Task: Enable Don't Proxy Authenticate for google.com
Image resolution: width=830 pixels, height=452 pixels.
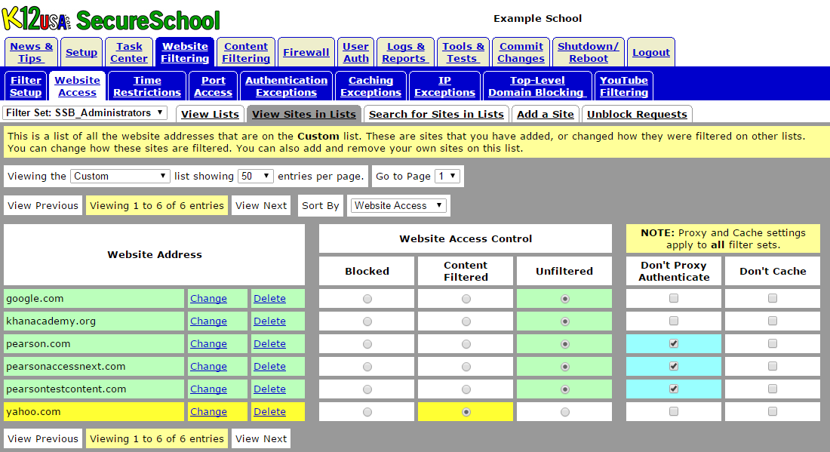Action: (674, 299)
